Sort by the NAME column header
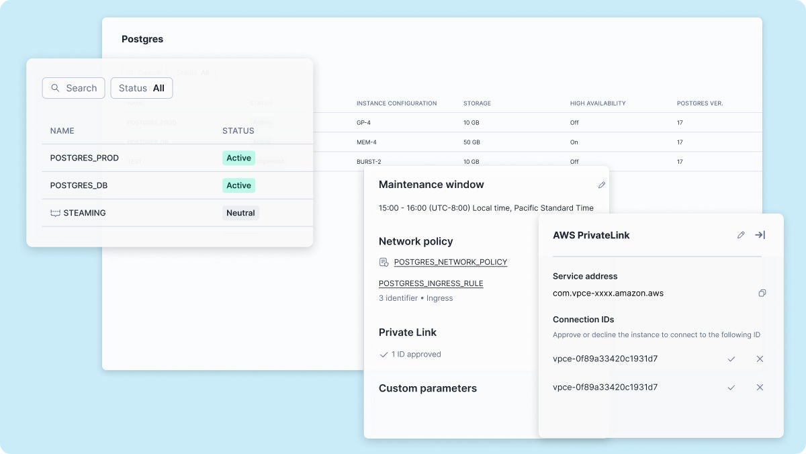 tap(62, 131)
